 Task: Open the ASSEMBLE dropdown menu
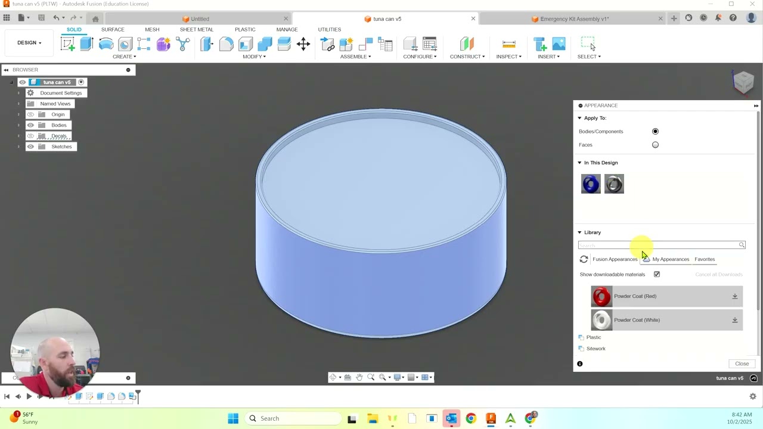[x=355, y=57]
